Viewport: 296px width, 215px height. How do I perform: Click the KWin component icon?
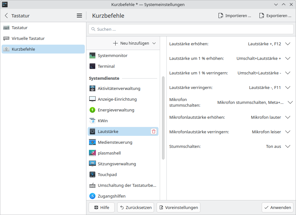point(92,121)
